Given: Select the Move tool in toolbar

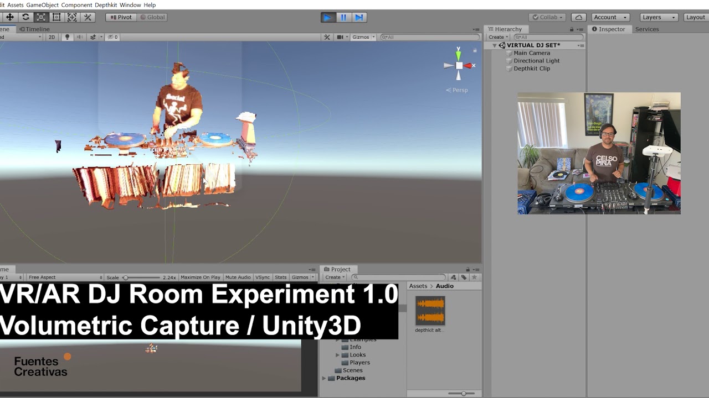Looking at the screenshot, I should [10, 17].
